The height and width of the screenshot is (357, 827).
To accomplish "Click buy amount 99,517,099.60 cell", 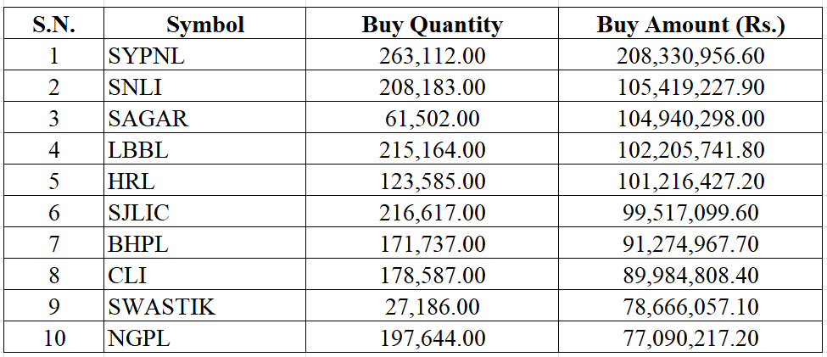I will [690, 213].
